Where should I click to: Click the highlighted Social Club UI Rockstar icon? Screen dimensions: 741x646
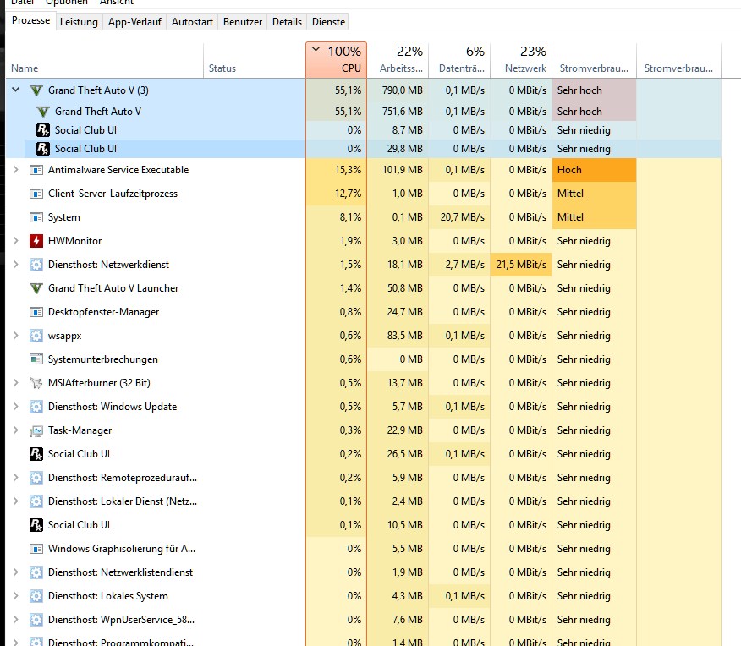tap(43, 149)
